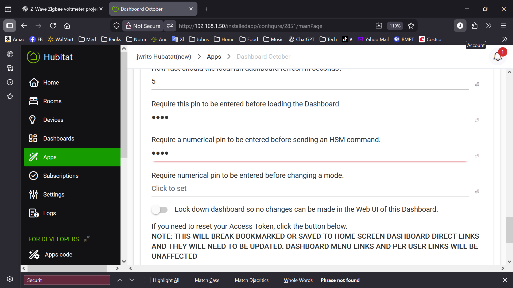Click the Hubitat logo icon

pyautogui.click(x=33, y=57)
